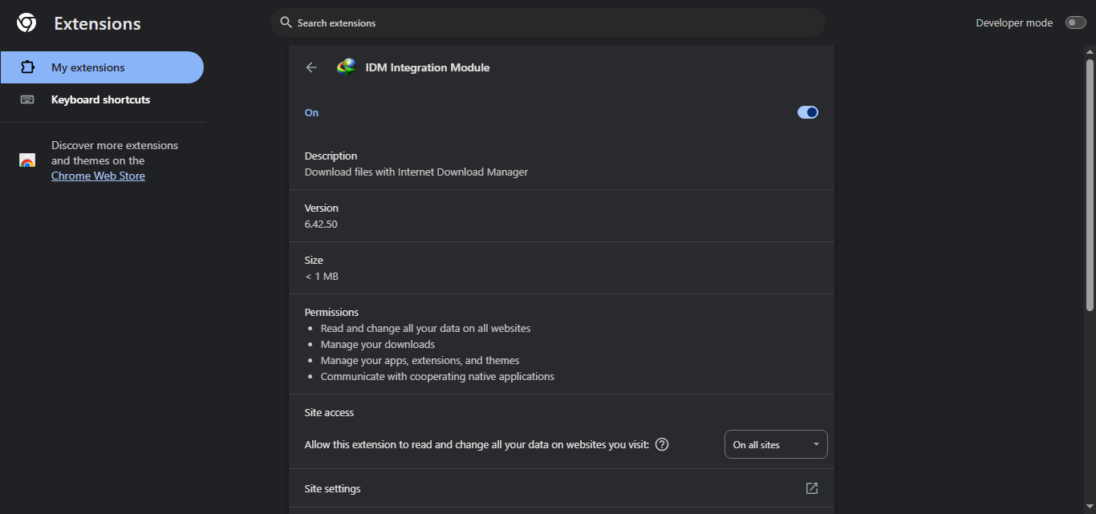
Task: Select the My extensions sidebar tab
Action: click(101, 67)
